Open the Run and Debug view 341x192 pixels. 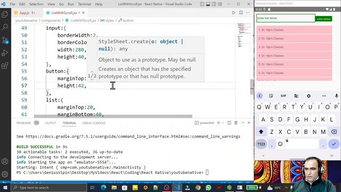pyautogui.click(x=5, y=53)
